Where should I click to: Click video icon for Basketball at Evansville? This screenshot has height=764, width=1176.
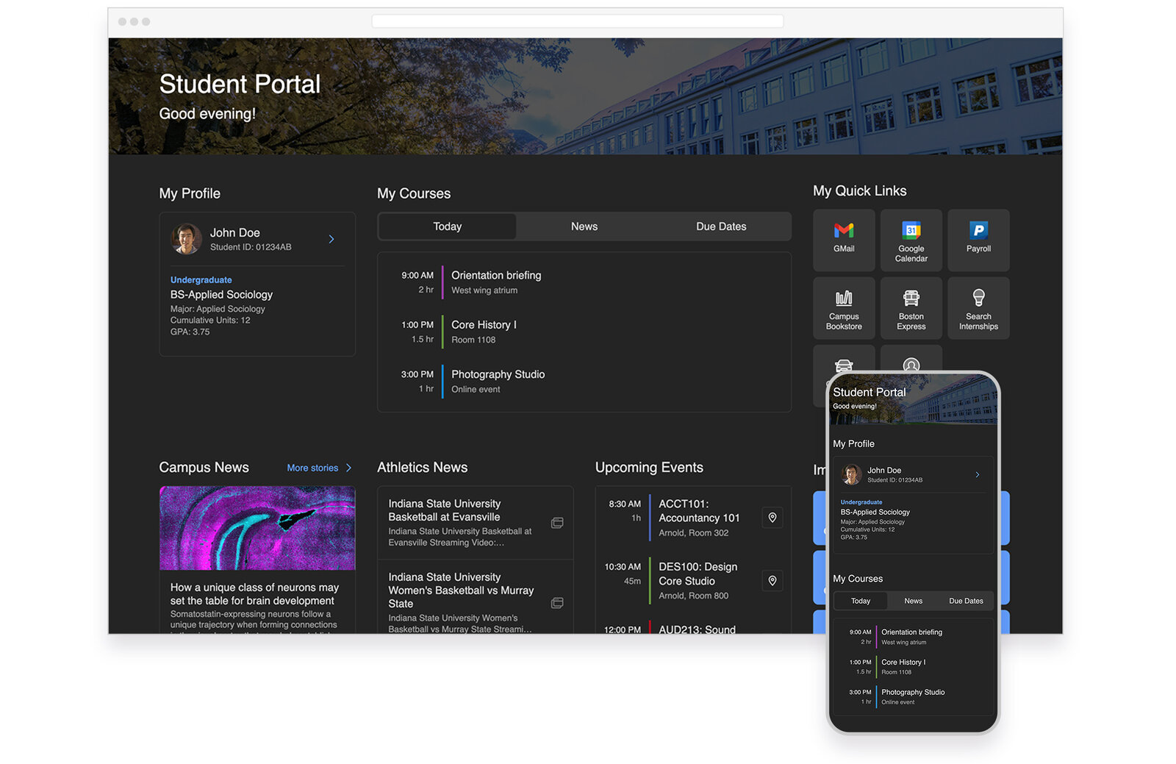pyautogui.click(x=557, y=523)
